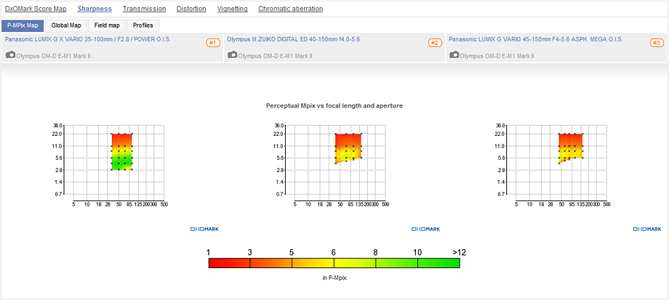The image size is (669, 300).
Task: Open the DxOMark Score Map tab
Action: [x=36, y=9]
